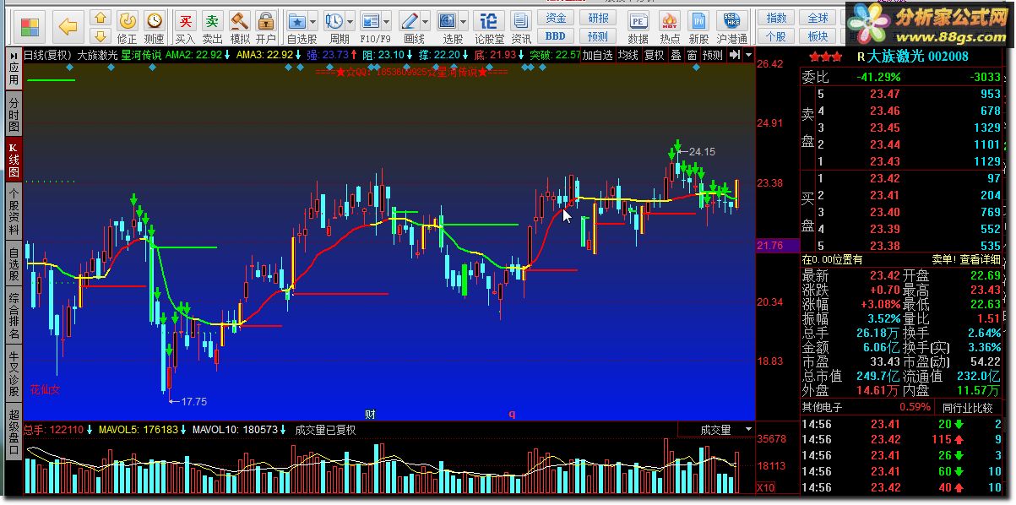Viewport: 1016px width, 505px height.
Task: Open the 超级盘口 sidebar tab
Action: [14, 432]
